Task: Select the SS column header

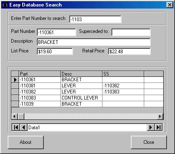Action: click(123, 74)
